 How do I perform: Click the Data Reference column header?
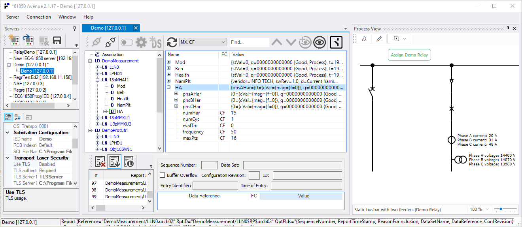204,196
